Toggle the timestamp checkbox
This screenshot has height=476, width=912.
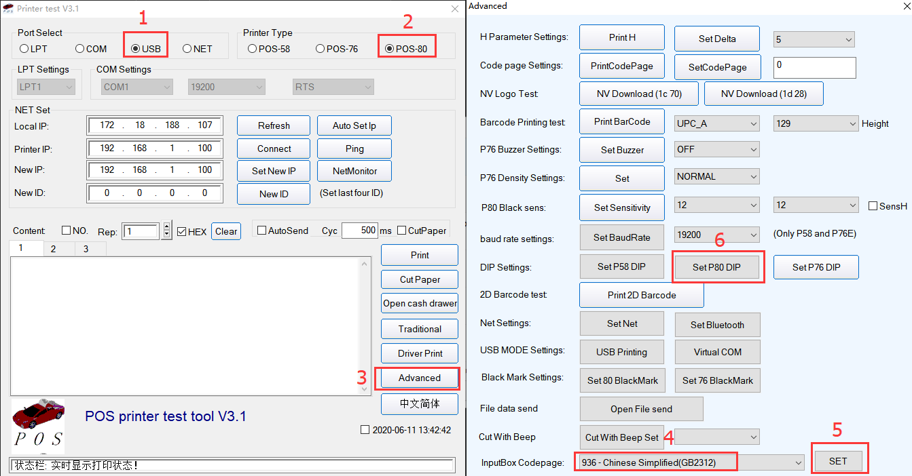coord(365,430)
